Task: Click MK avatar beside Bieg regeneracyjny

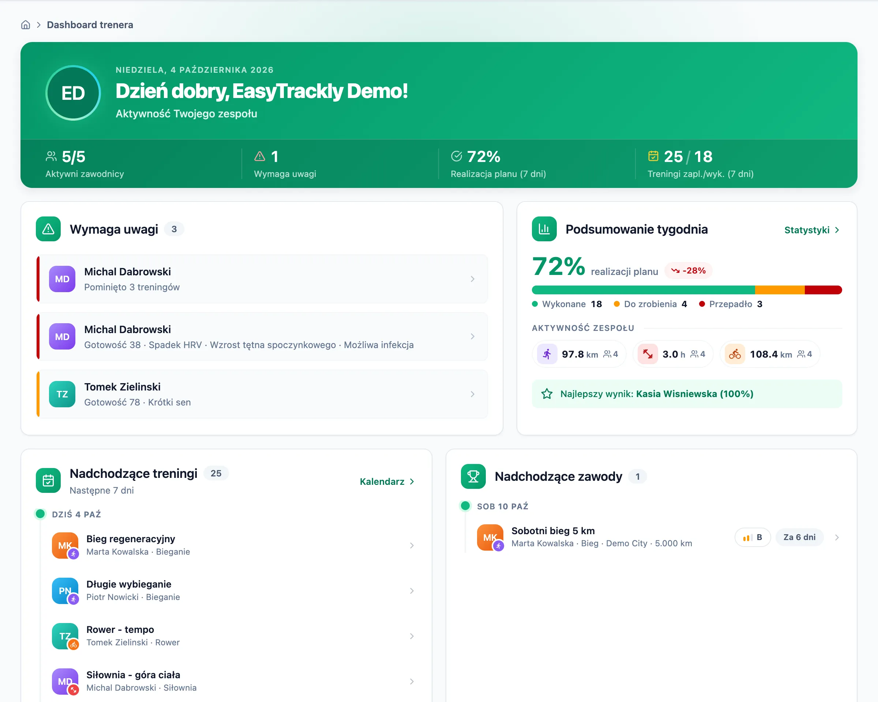Action: click(65, 546)
